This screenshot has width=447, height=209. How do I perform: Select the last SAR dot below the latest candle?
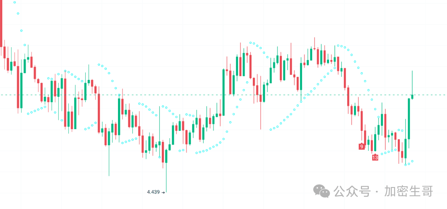point(413,161)
